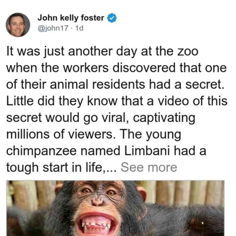The width and height of the screenshot is (236, 236).
Task: Click the word chimpanzee in the text
Action: [41, 151]
